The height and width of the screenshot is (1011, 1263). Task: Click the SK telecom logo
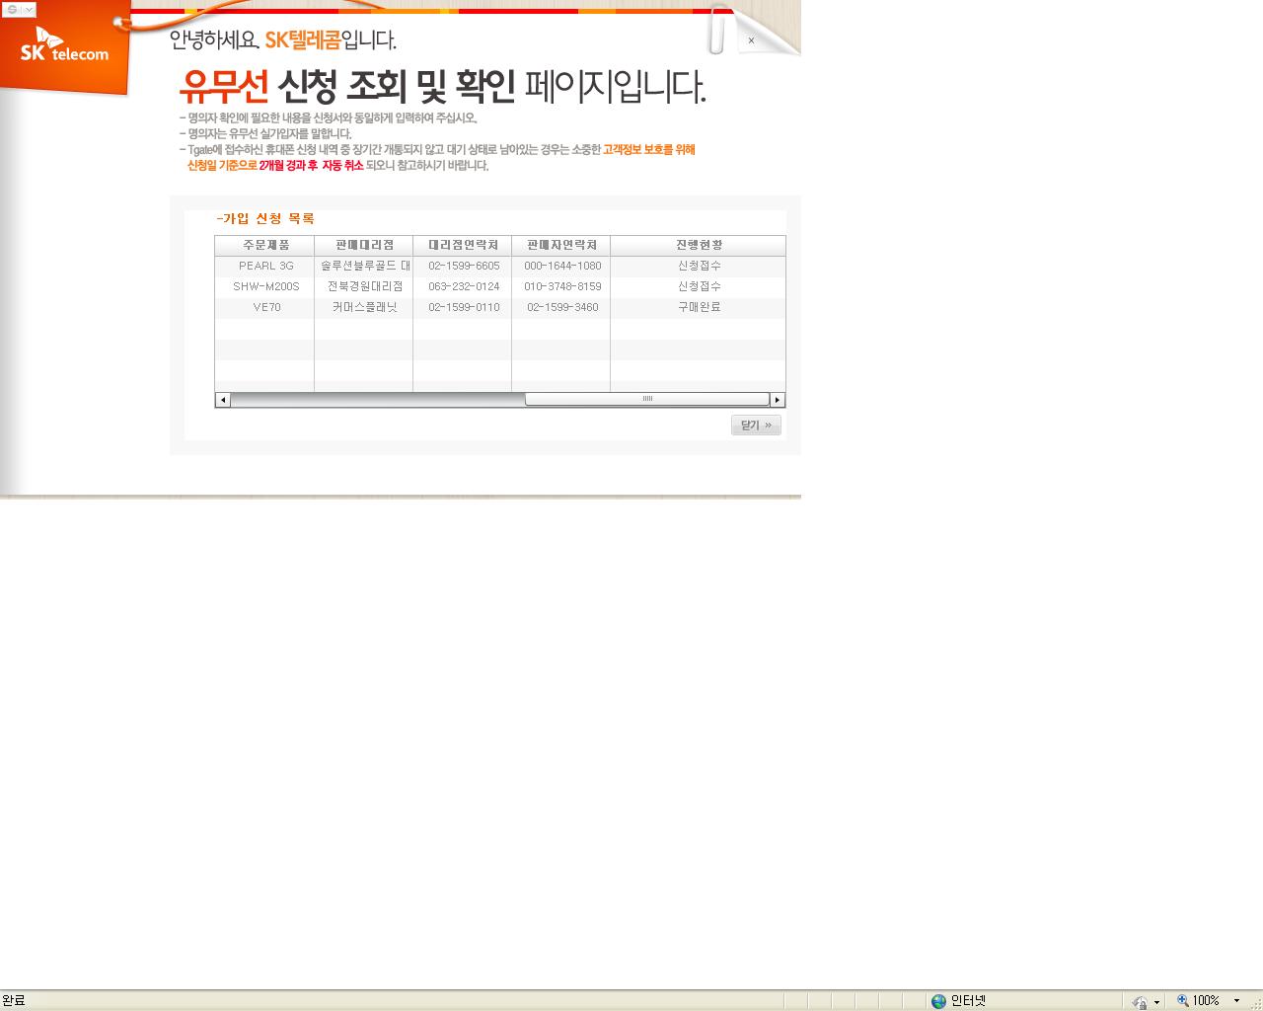tap(65, 46)
